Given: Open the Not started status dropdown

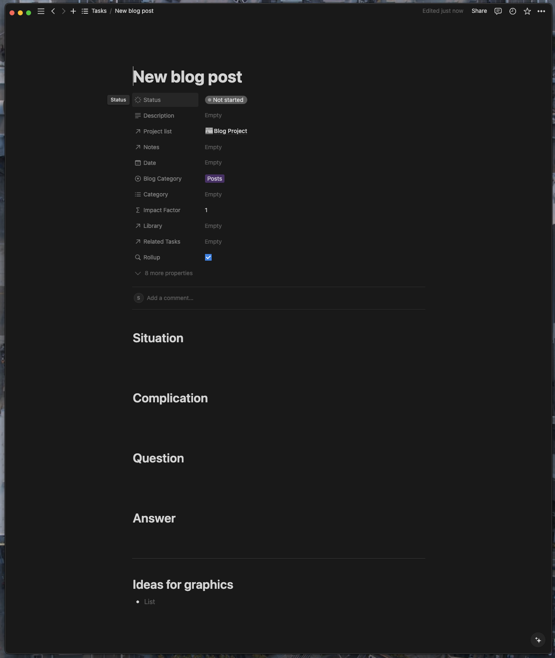Looking at the screenshot, I should pos(226,100).
